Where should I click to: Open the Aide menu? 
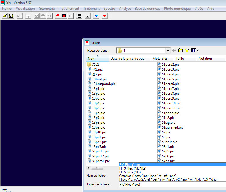pos(211,9)
